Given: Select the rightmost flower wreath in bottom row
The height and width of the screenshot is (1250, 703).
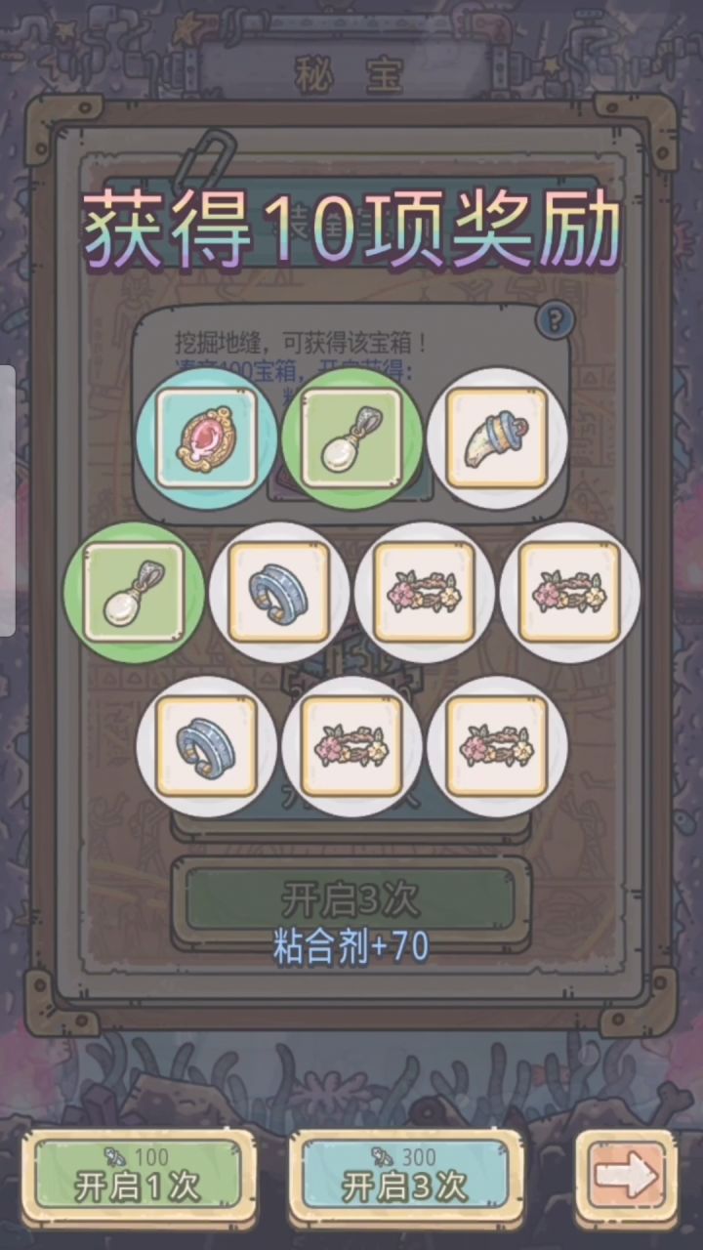Looking at the screenshot, I should (x=497, y=747).
